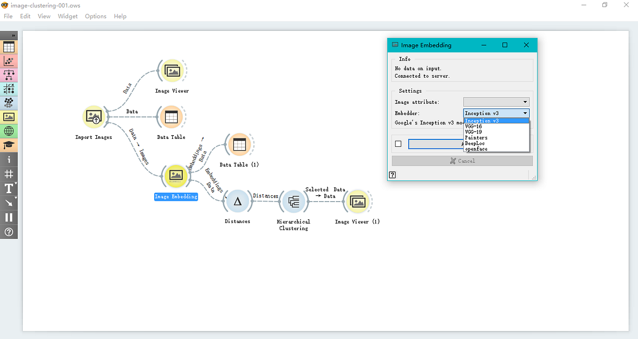This screenshot has height=339, width=638.
Task: Open the Hierarchical Clustering widget on canvas
Action: pos(293,201)
